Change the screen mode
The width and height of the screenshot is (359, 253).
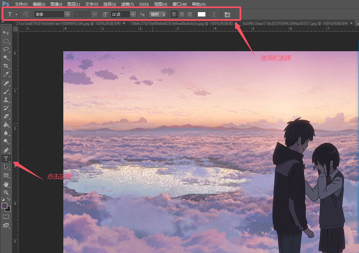(6, 225)
